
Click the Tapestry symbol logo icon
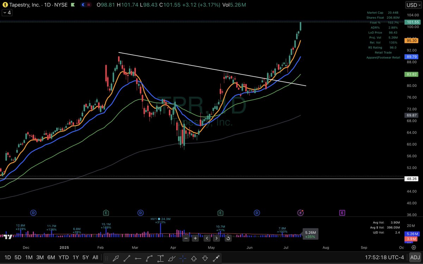(x=5, y=5)
